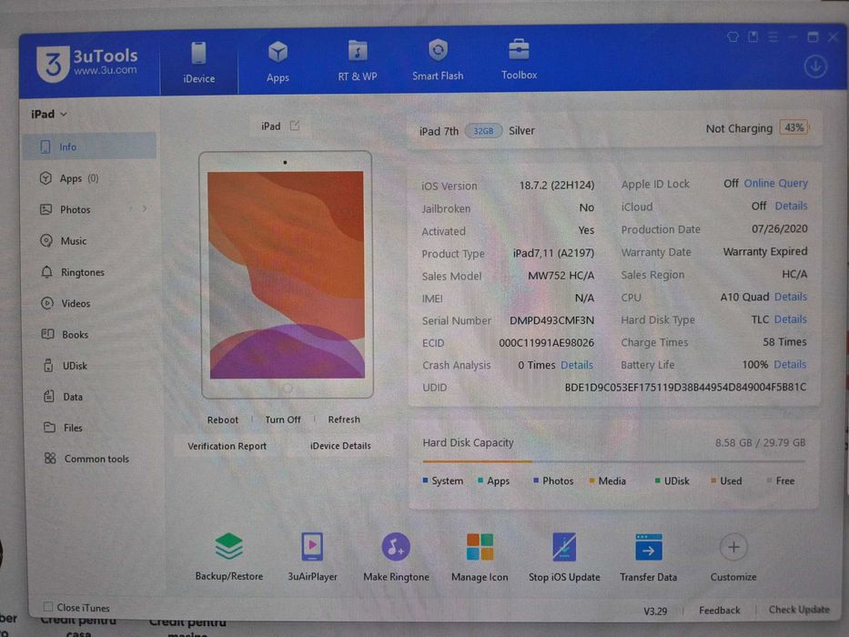Viewport: 849px width, 637px height.
Task: Click the 43% battery indicator
Action: (x=793, y=127)
